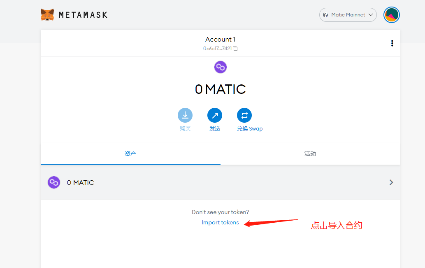
Task: Click the 兑换 Swap label
Action: point(249,128)
